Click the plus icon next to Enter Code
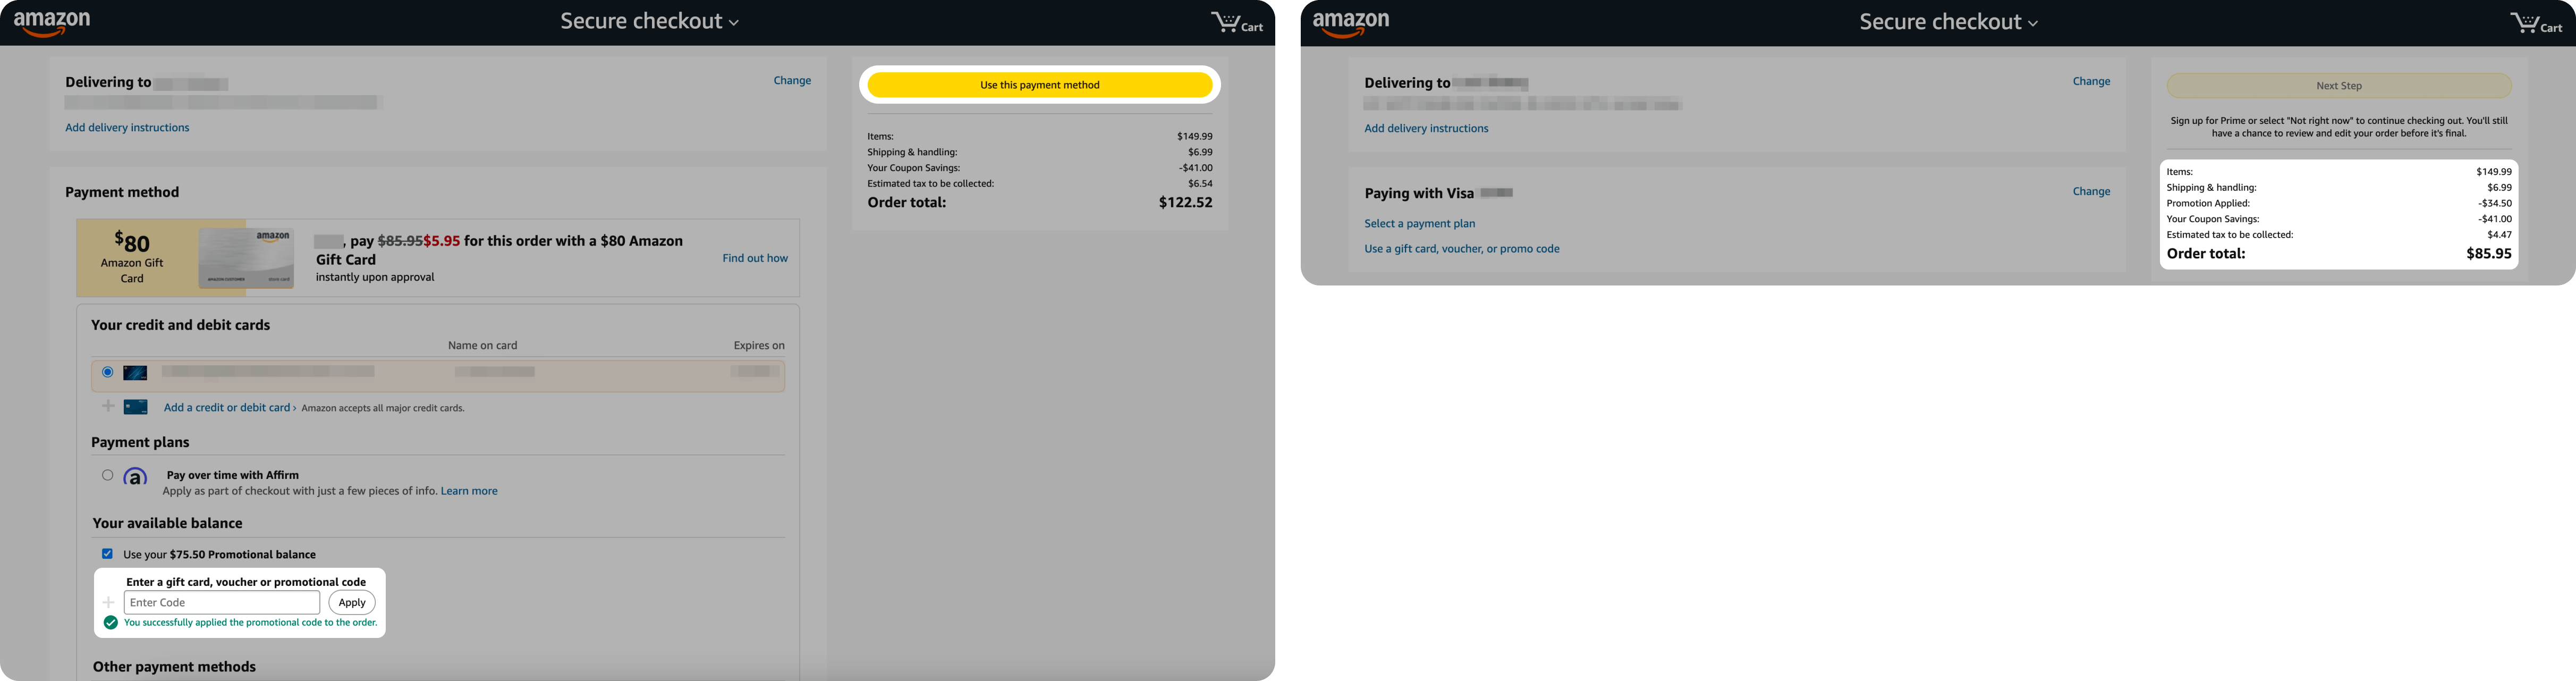The width and height of the screenshot is (2576, 681). pyautogui.click(x=109, y=602)
